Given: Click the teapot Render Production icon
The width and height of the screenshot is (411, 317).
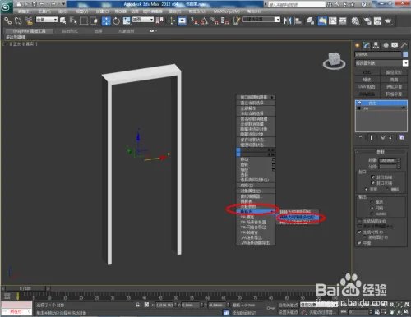Looking at the screenshot, I should click(388, 21).
